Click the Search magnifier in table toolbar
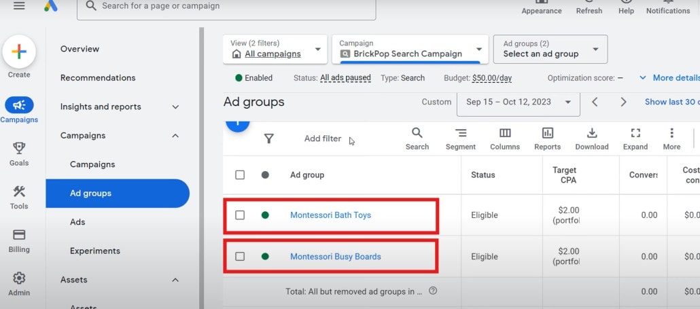Viewport: 700px width, 309px height. point(417,139)
